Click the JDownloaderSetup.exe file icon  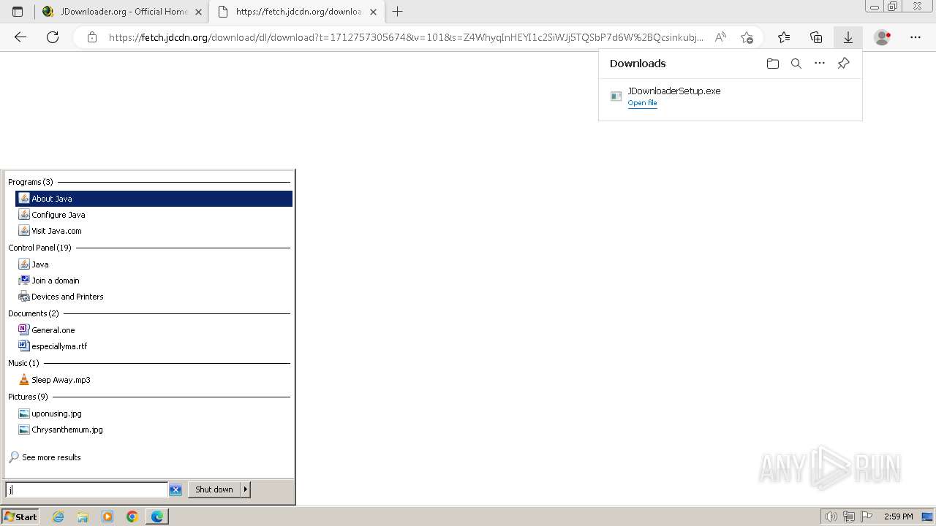pyautogui.click(x=616, y=96)
